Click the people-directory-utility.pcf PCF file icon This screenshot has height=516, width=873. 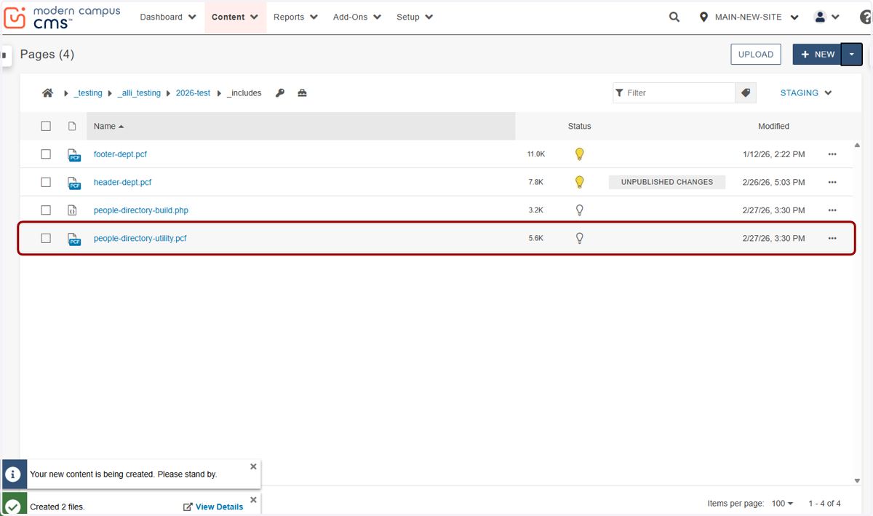point(74,238)
